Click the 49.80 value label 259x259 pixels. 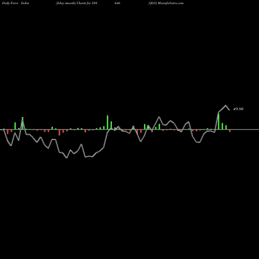coord(238,109)
